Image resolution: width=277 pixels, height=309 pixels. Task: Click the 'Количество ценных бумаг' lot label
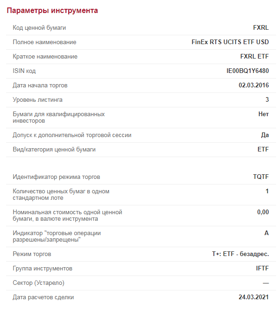coord(61,194)
